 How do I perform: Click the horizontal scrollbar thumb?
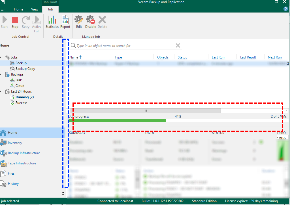point(146,111)
